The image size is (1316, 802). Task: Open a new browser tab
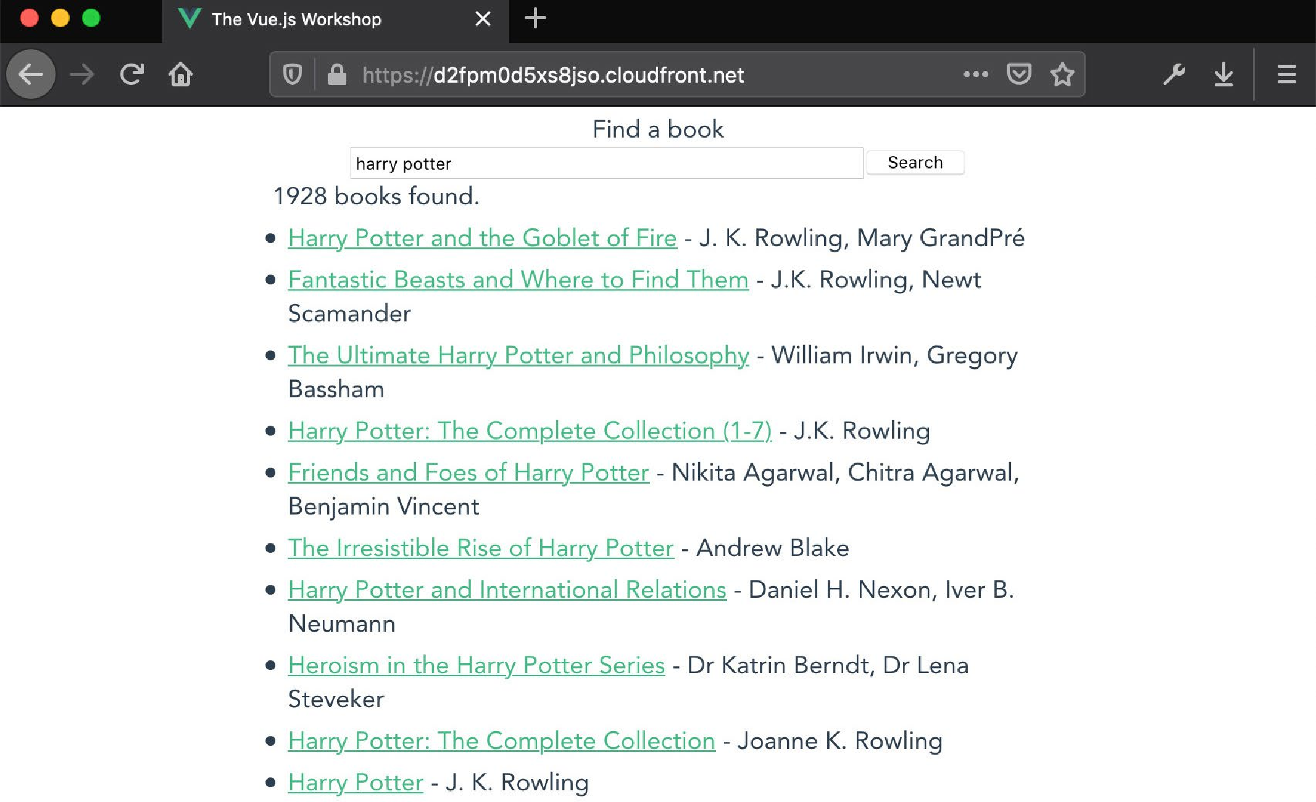coord(535,19)
